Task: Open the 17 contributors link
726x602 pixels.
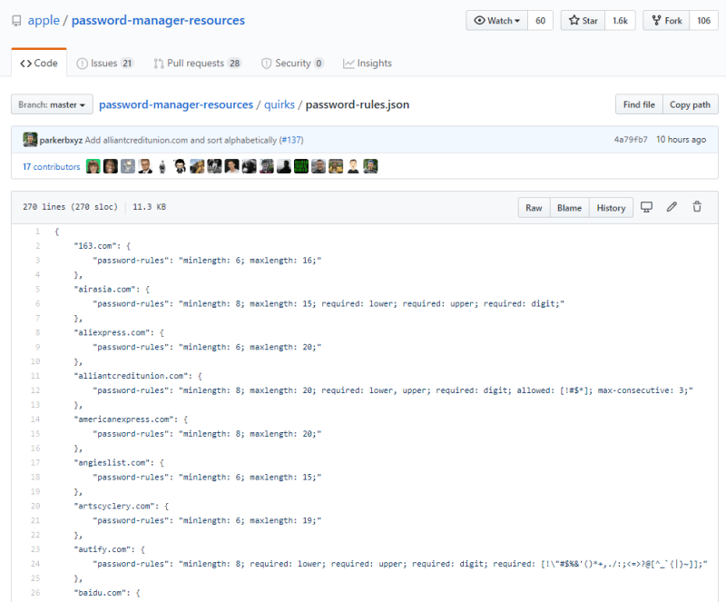Action: coord(52,167)
